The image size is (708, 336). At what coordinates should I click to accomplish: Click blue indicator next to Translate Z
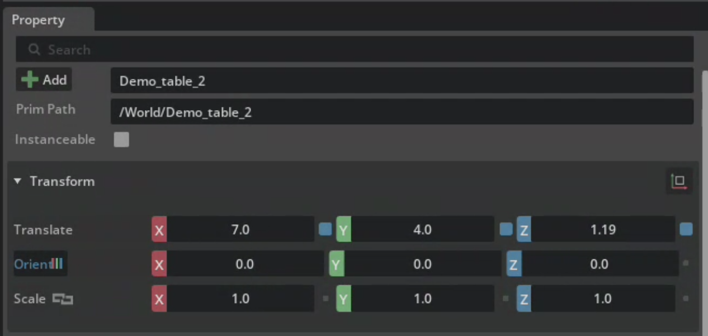[686, 229]
